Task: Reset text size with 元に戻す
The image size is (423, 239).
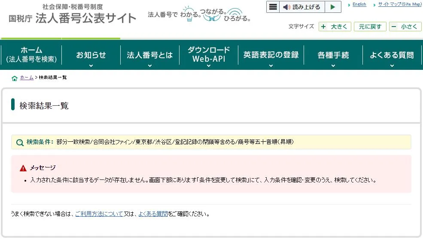Action: point(370,27)
